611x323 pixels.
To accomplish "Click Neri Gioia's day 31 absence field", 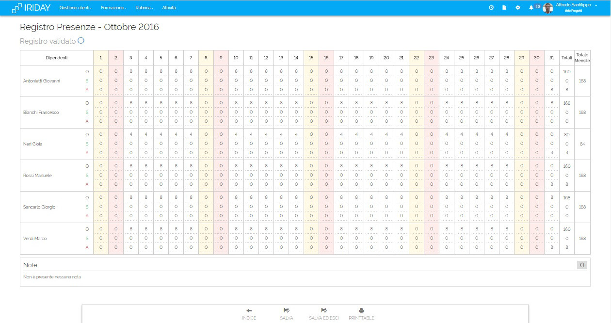I will click(x=552, y=153).
